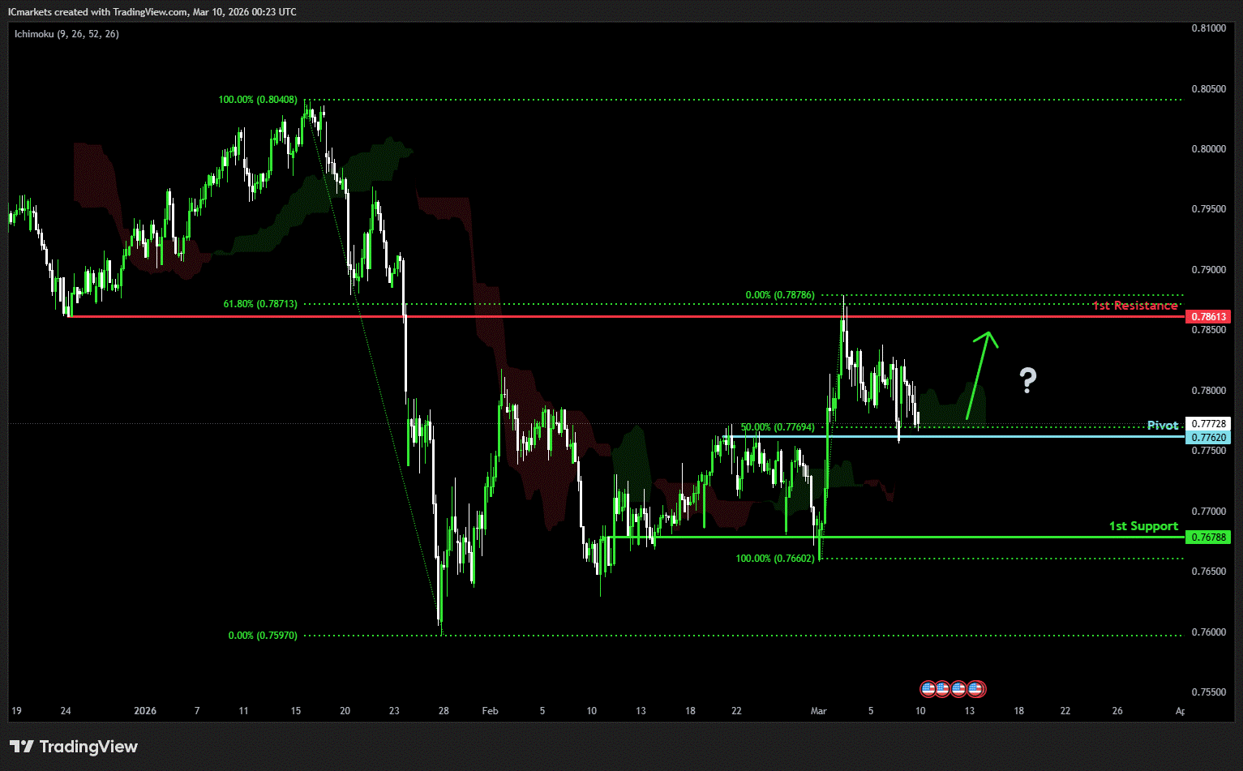Image resolution: width=1243 pixels, height=771 pixels.
Task: Click the "Mar" label on the date axis
Action: coord(818,711)
